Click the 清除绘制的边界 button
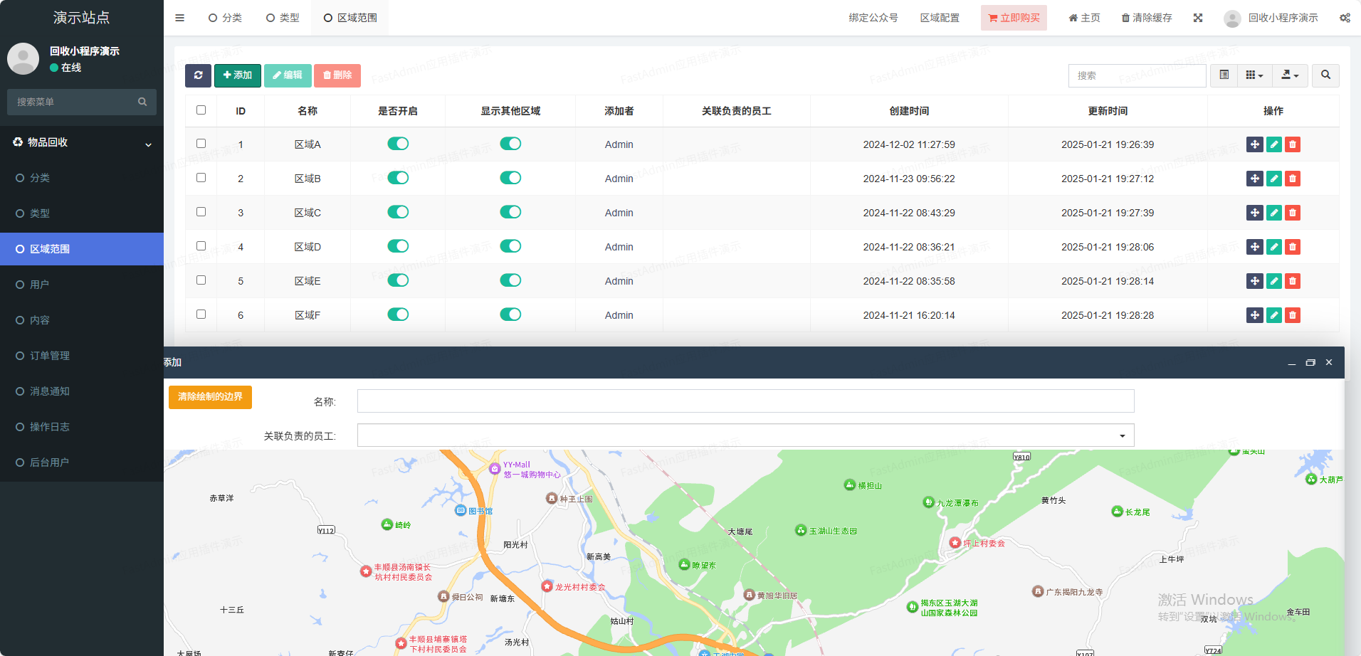This screenshot has width=1361, height=656. 210,397
